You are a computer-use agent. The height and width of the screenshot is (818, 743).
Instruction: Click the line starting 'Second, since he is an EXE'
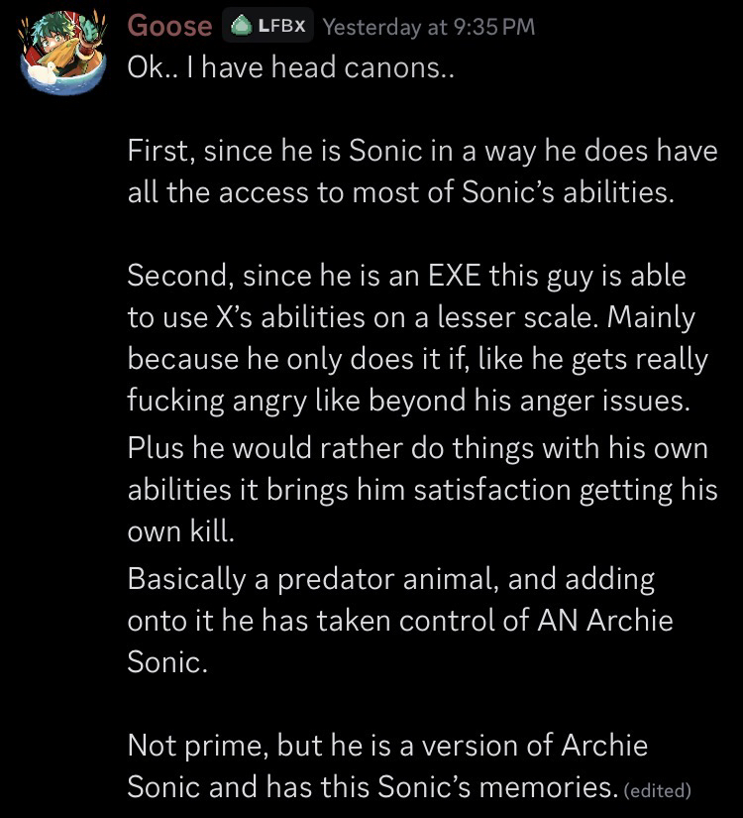(406, 275)
